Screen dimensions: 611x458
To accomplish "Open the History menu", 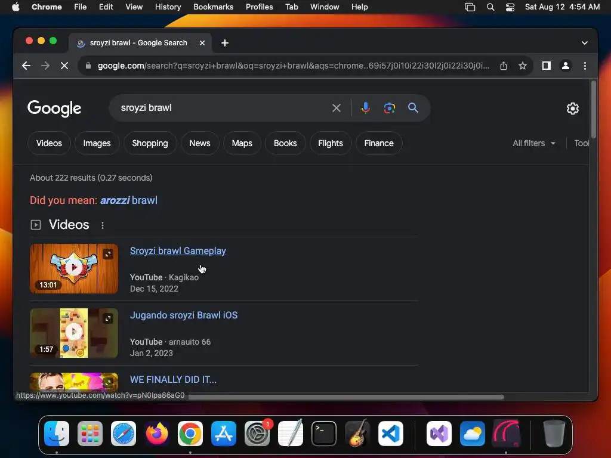I will (x=168, y=7).
